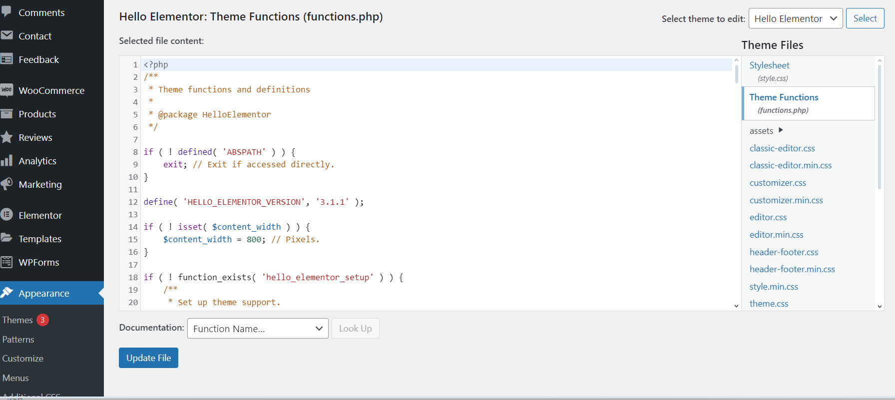The image size is (895, 400).
Task: Click the Appearance paintbrush icon
Action: (6, 293)
